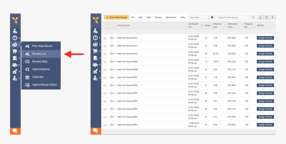Check the box for New York Route 0008

105,70
